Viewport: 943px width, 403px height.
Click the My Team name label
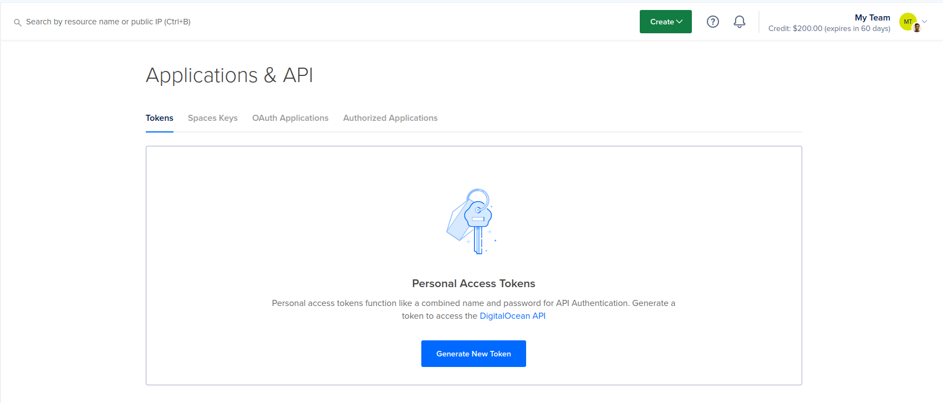[x=872, y=18]
